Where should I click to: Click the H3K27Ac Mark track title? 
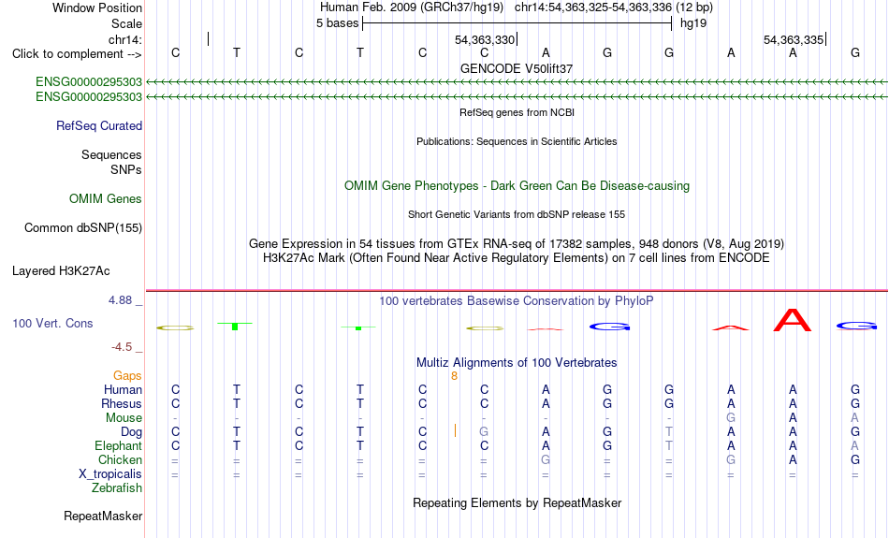pyautogui.click(x=517, y=258)
